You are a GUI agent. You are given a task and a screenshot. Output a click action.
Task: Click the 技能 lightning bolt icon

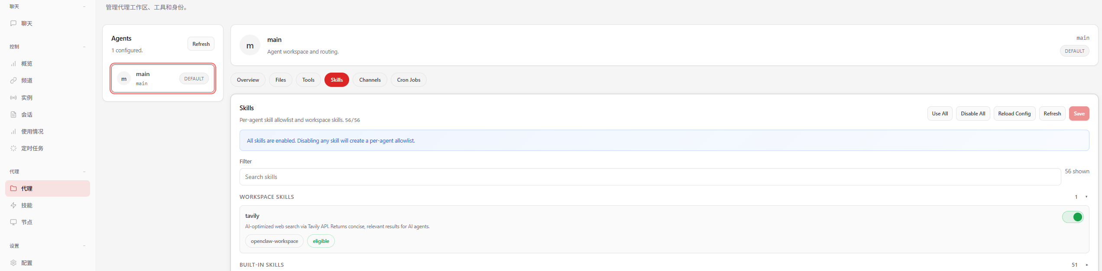(x=13, y=205)
